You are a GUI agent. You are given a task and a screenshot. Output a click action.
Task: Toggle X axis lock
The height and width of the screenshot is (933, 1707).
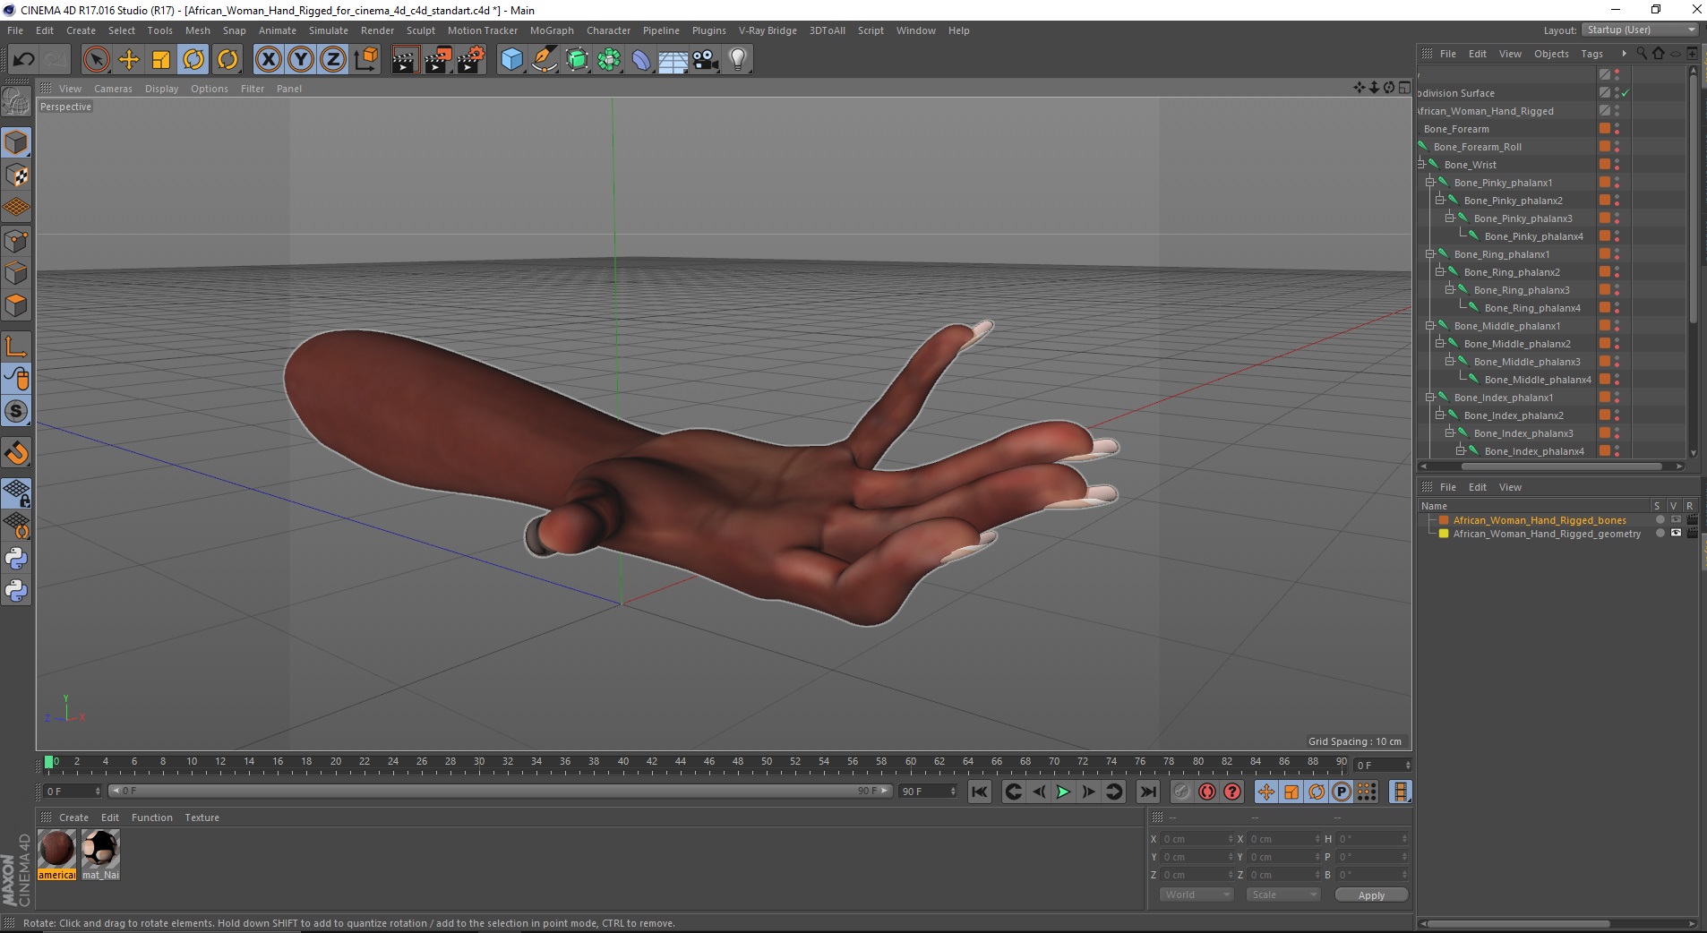(268, 59)
